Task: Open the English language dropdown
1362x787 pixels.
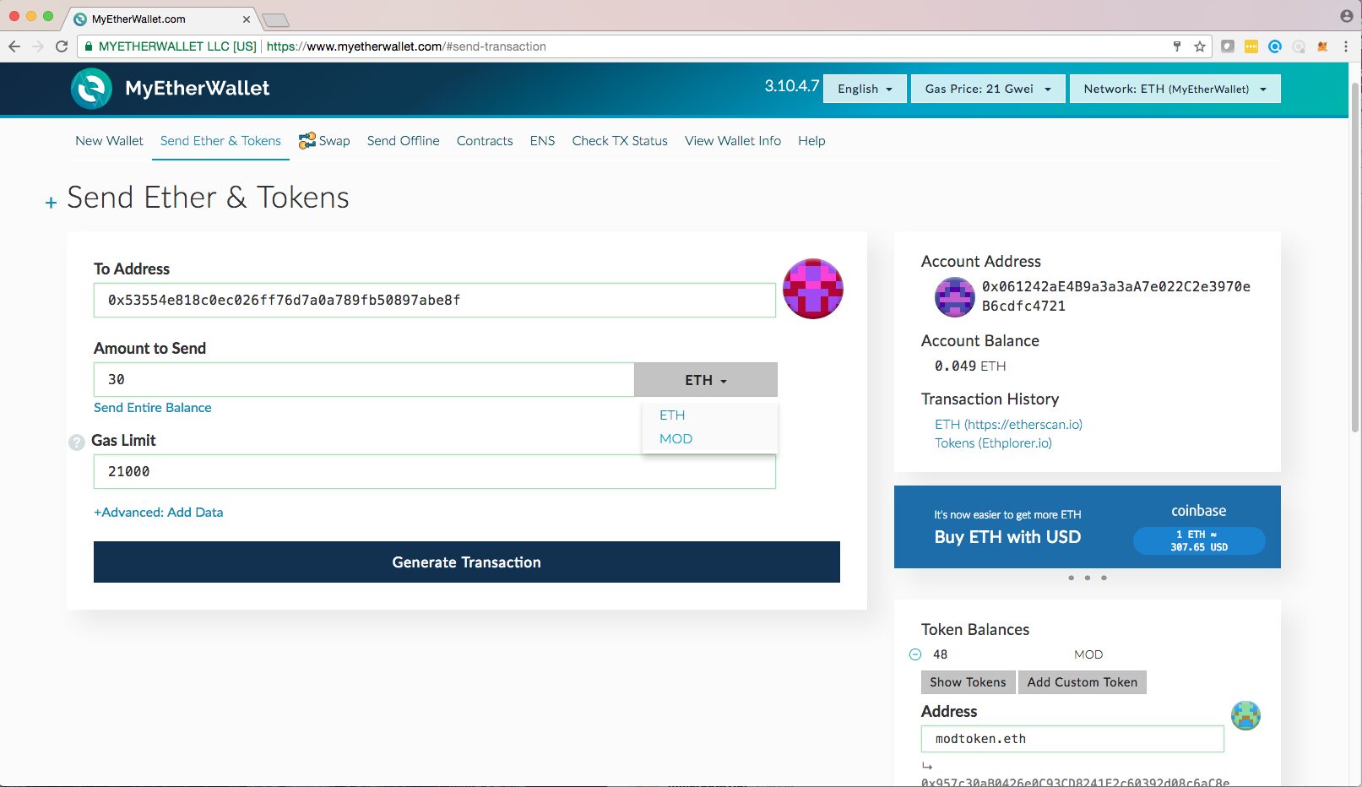Action: [x=865, y=89]
